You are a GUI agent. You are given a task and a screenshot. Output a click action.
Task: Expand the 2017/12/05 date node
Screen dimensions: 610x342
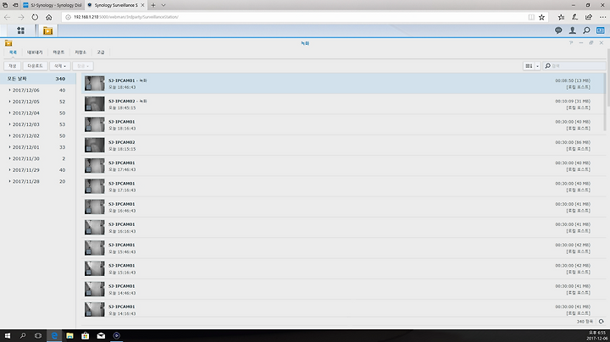[9, 102]
